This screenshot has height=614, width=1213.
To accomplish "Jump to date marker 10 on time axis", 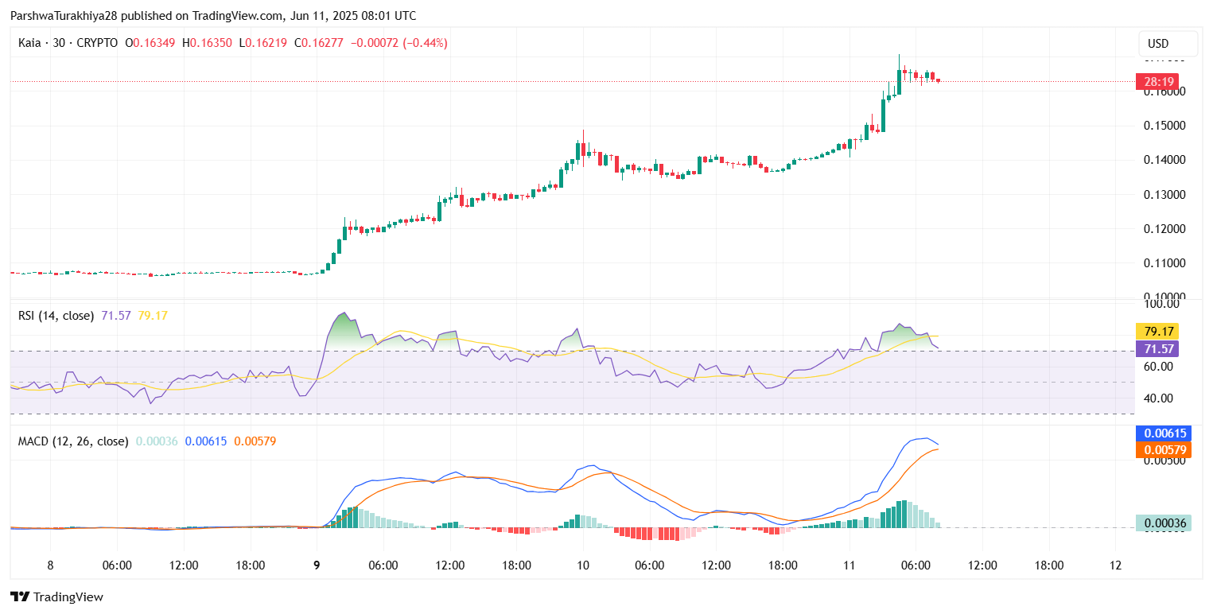I will click(x=583, y=565).
